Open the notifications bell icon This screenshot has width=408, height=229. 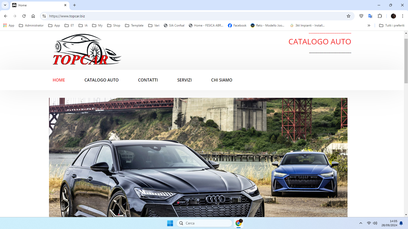[x=401, y=223]
